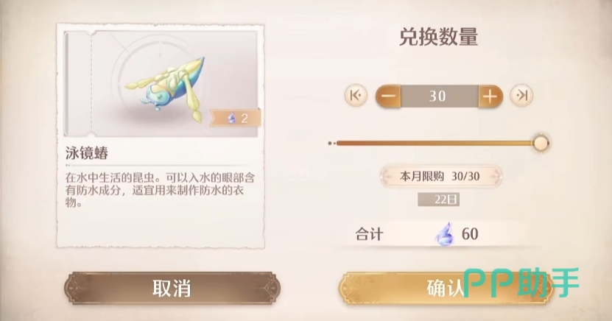Click the total cost value 60
The height and width of the screenshot is (321, 612).
coord(470,234)
